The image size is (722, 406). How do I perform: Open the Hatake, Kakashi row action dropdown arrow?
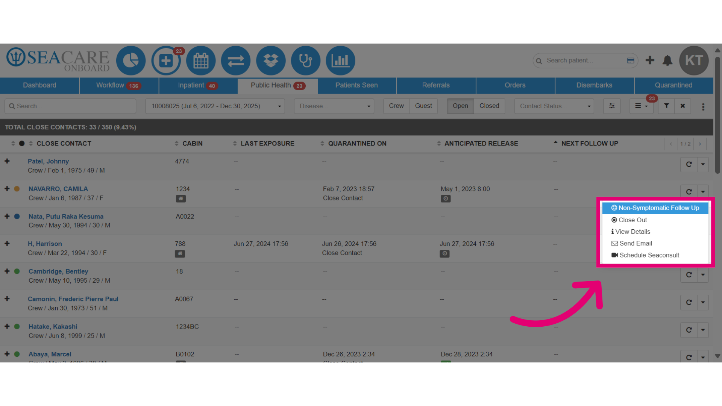click(703, 330)
